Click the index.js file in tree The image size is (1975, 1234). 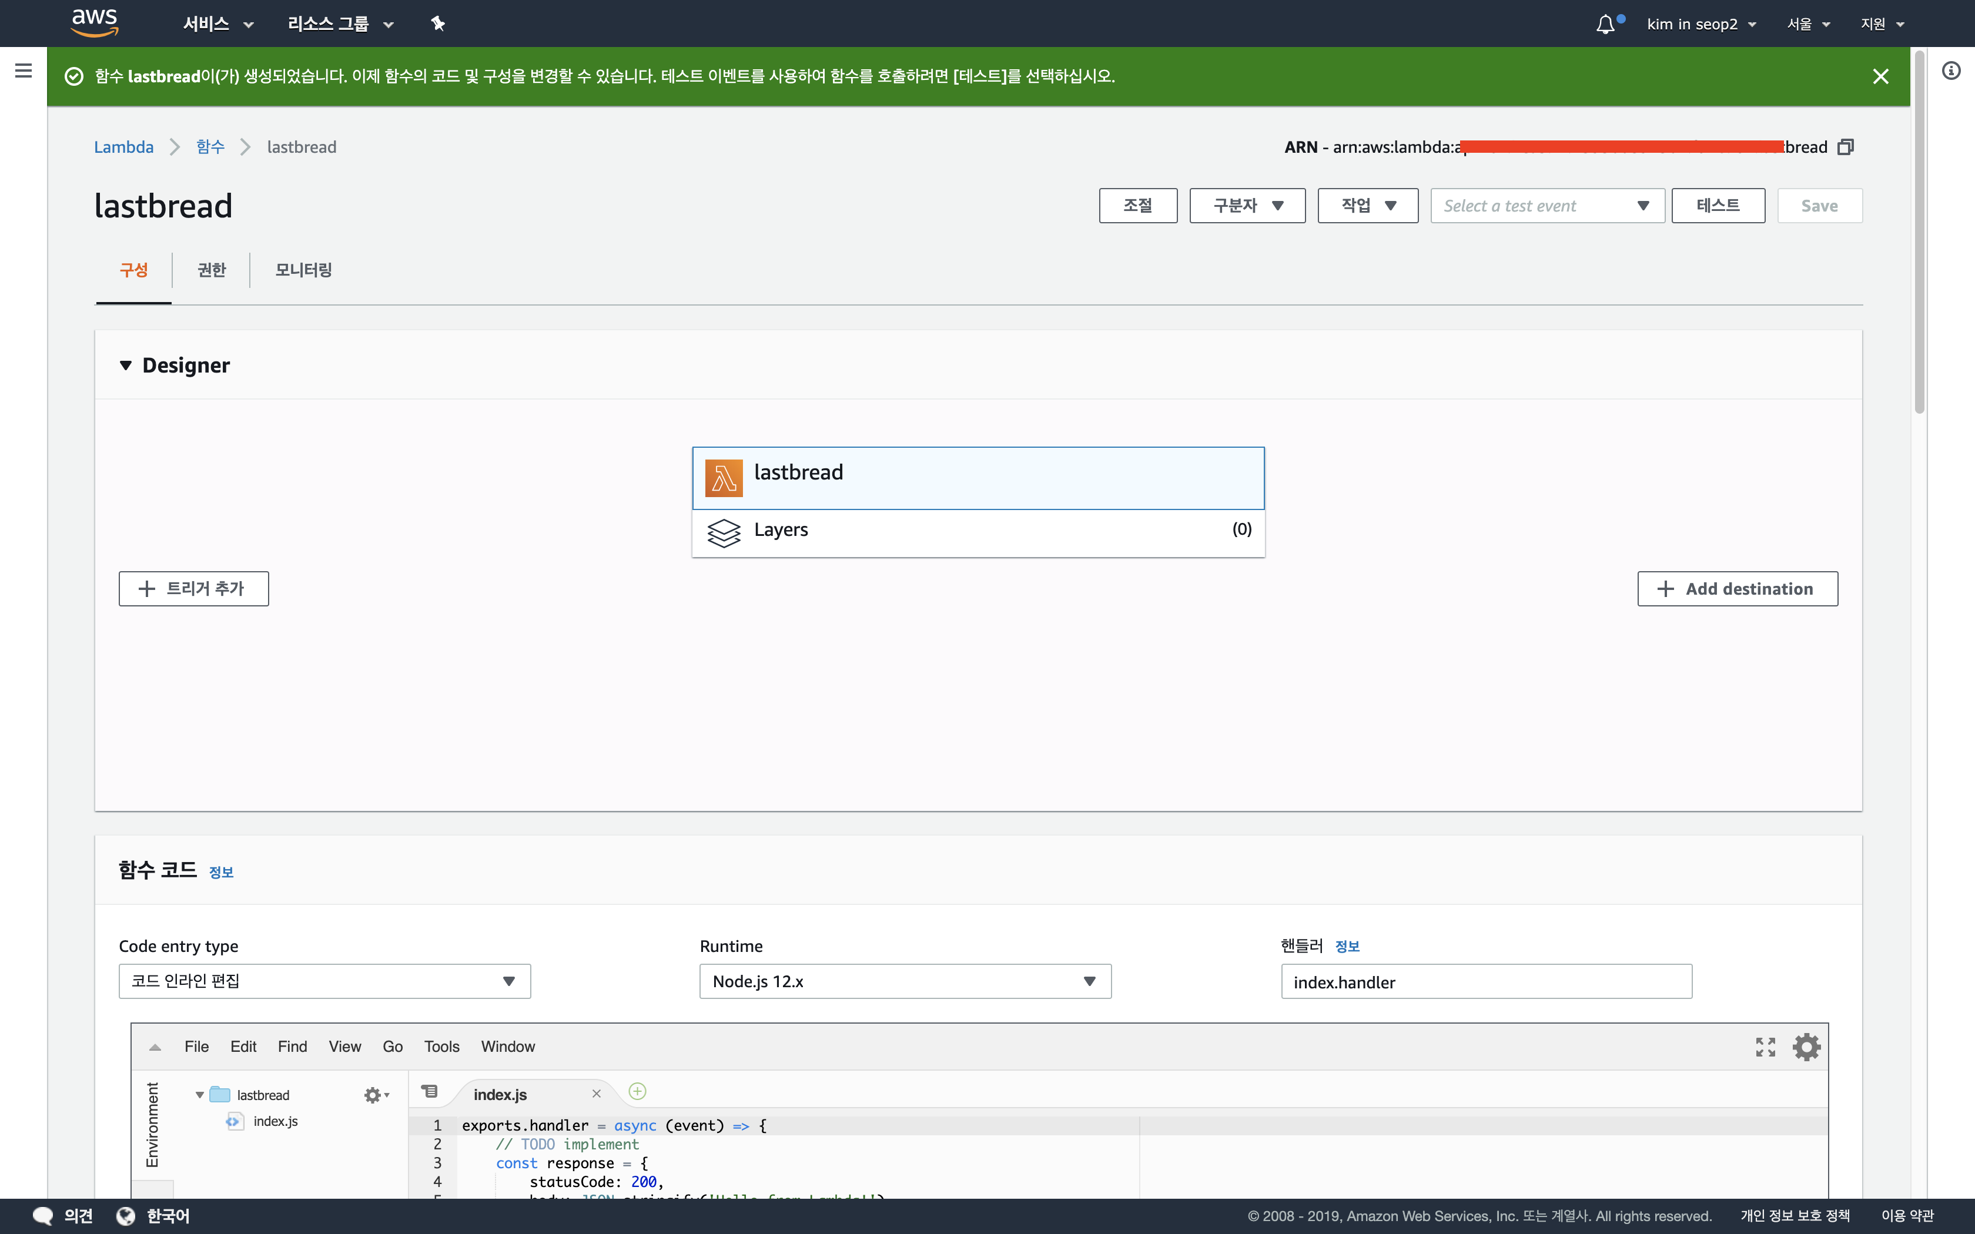(275, 1121)
